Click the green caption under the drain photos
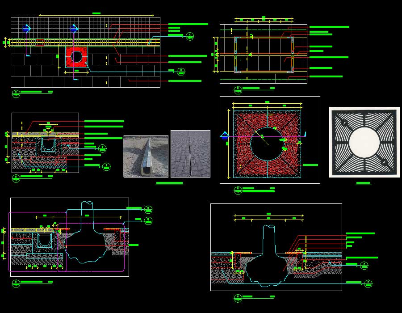The height and width of the screenshot is (313, 402). pos(169,183)
